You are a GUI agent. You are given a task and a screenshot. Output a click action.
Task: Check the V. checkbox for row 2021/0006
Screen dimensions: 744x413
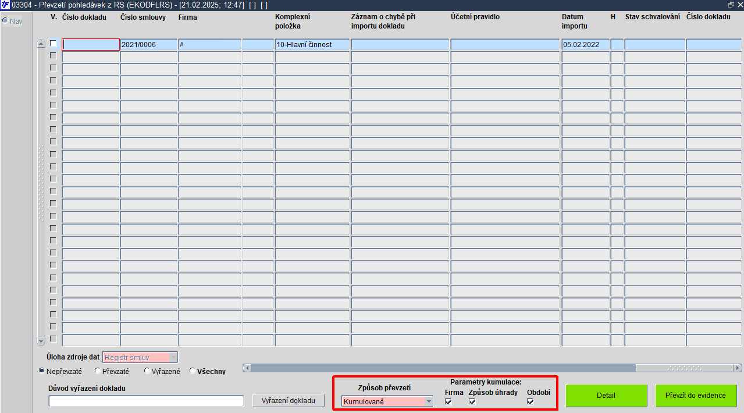pyautogui.click(x=54, y=44)
